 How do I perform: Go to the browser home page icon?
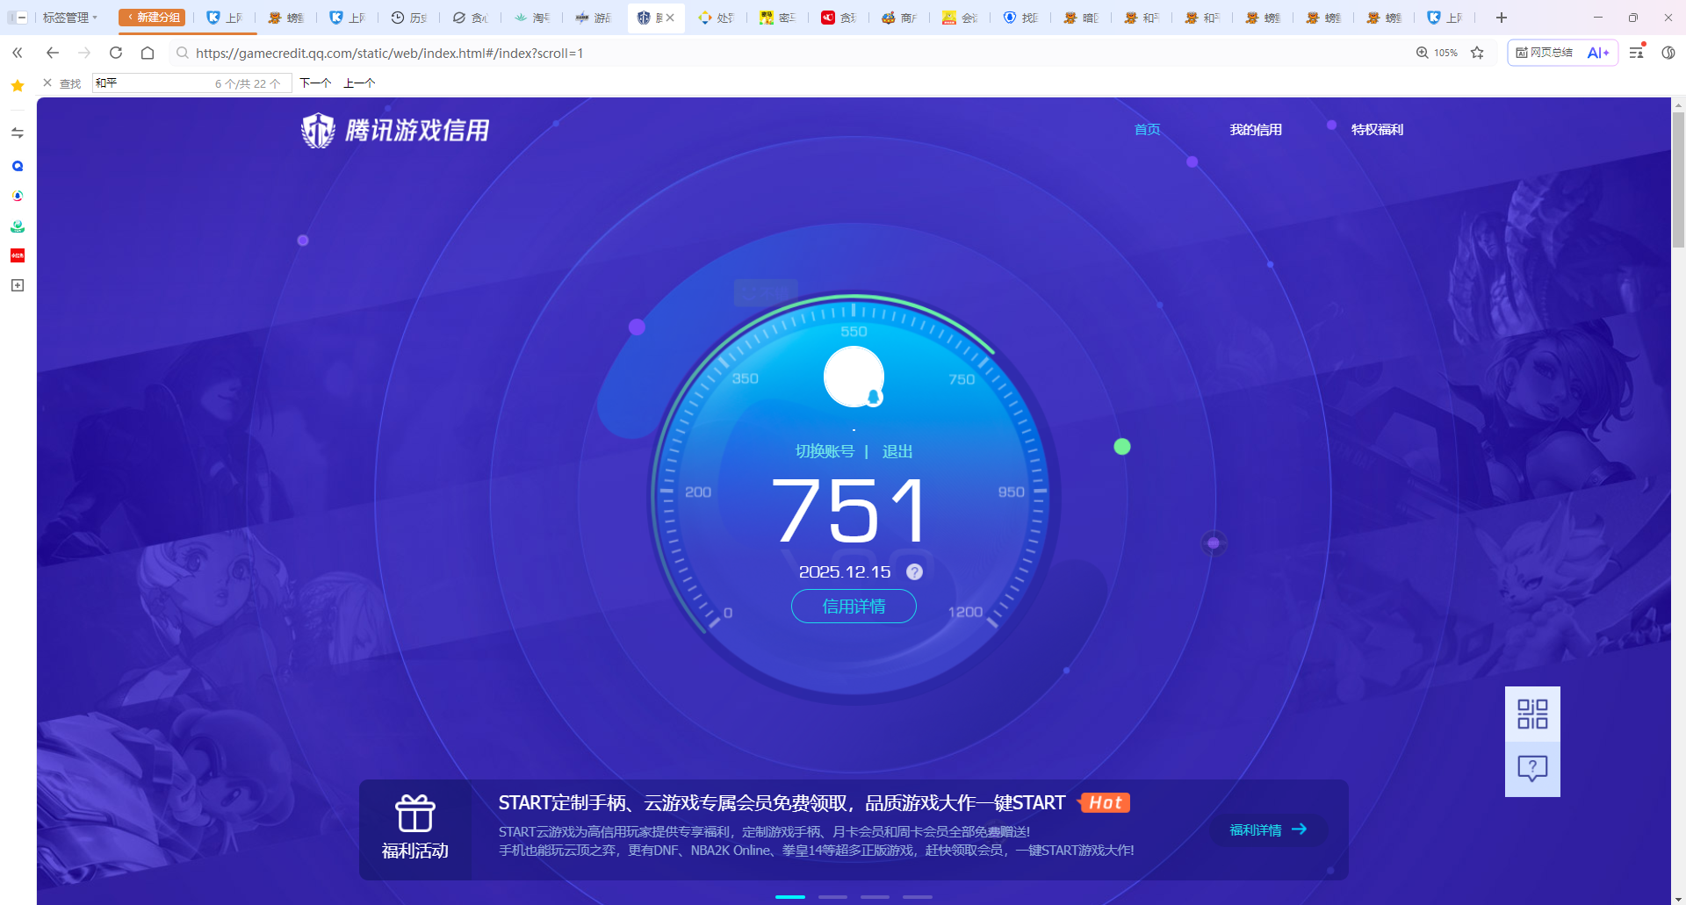point(148,53)
